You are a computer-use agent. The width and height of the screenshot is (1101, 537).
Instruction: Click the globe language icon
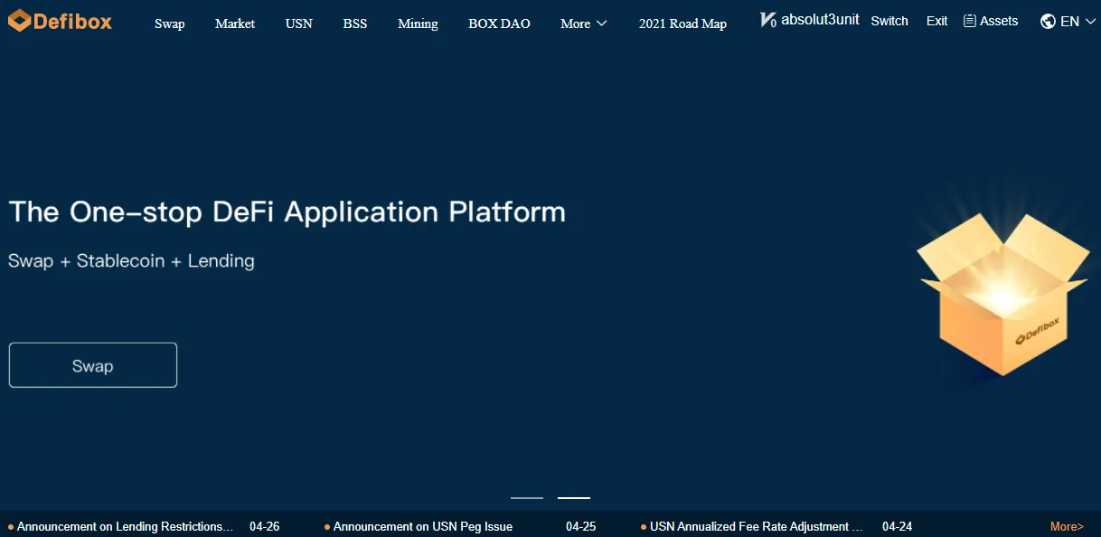[1048, 21]
